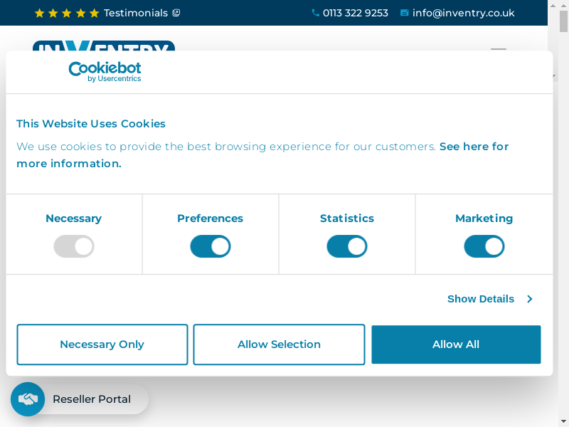Viewport: 569px width, 427px height.
Task: Expand Show Details section
Action: click(480, 299)
